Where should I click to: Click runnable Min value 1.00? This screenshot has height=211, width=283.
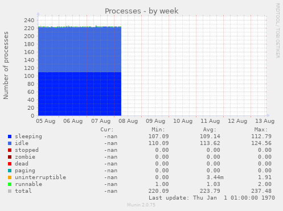pos(162,184)
